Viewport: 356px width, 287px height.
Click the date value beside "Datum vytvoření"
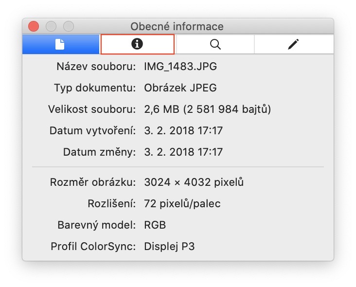click(x=183, y=131)
